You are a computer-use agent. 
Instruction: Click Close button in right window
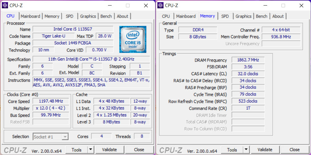click(x=295, y=150)
